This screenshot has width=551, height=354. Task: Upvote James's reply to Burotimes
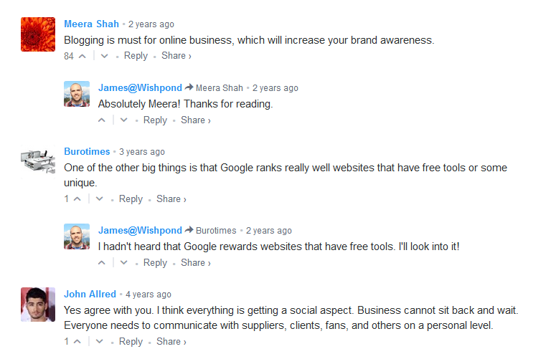click(x=102, y=263)
